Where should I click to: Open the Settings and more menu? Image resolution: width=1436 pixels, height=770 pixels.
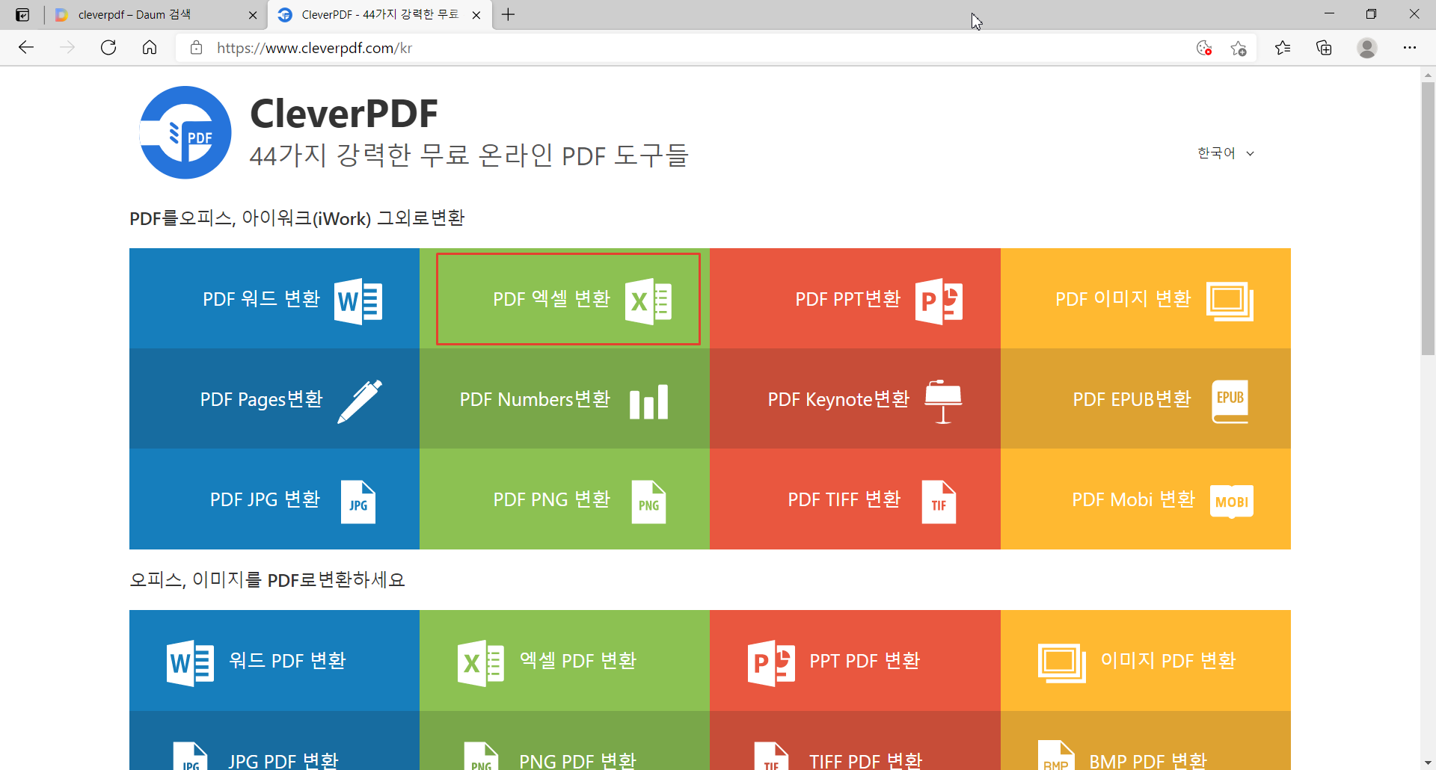[1410, 48]
